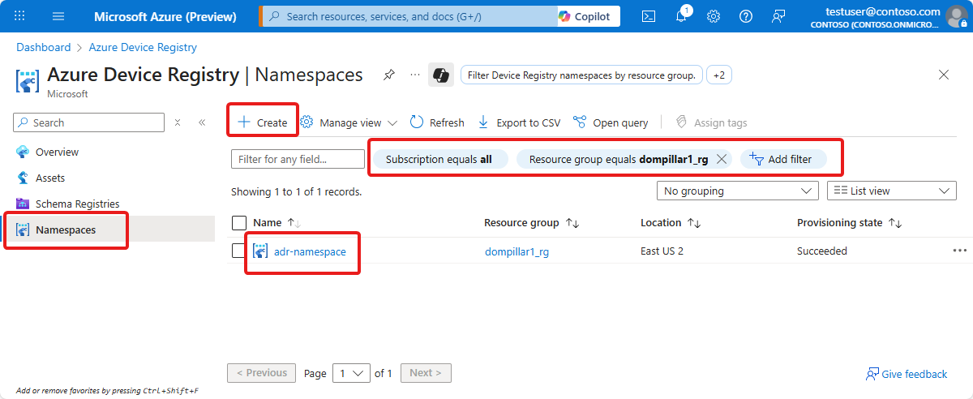Expand the List view dropdown
Screen dimensions: 973x399
(x=891, y=191)
